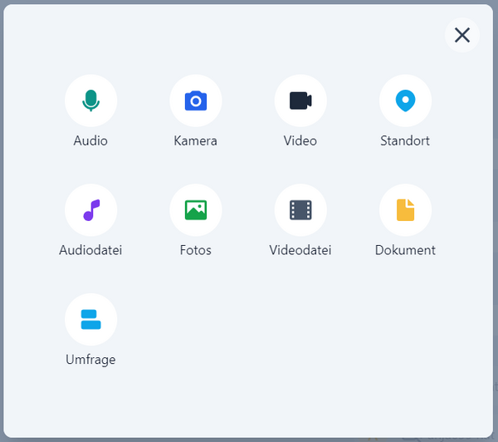Open the Kamera camera icon
Screen dimensions: 498x442
(196, 101)
